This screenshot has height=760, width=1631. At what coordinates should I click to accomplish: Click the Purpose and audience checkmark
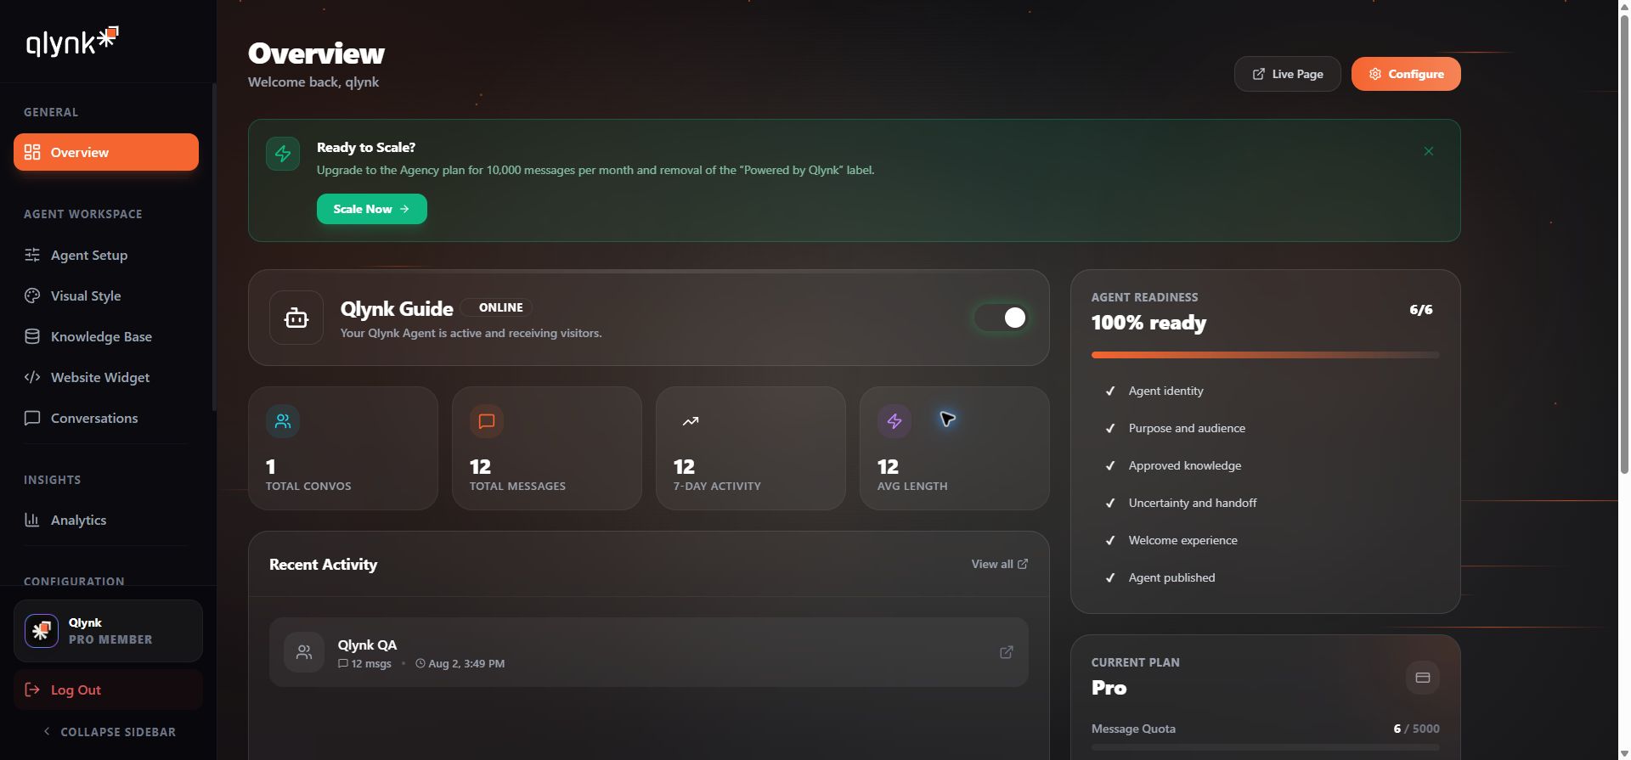1110,428
